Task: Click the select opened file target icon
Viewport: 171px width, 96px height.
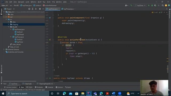Action: point(29,9)
